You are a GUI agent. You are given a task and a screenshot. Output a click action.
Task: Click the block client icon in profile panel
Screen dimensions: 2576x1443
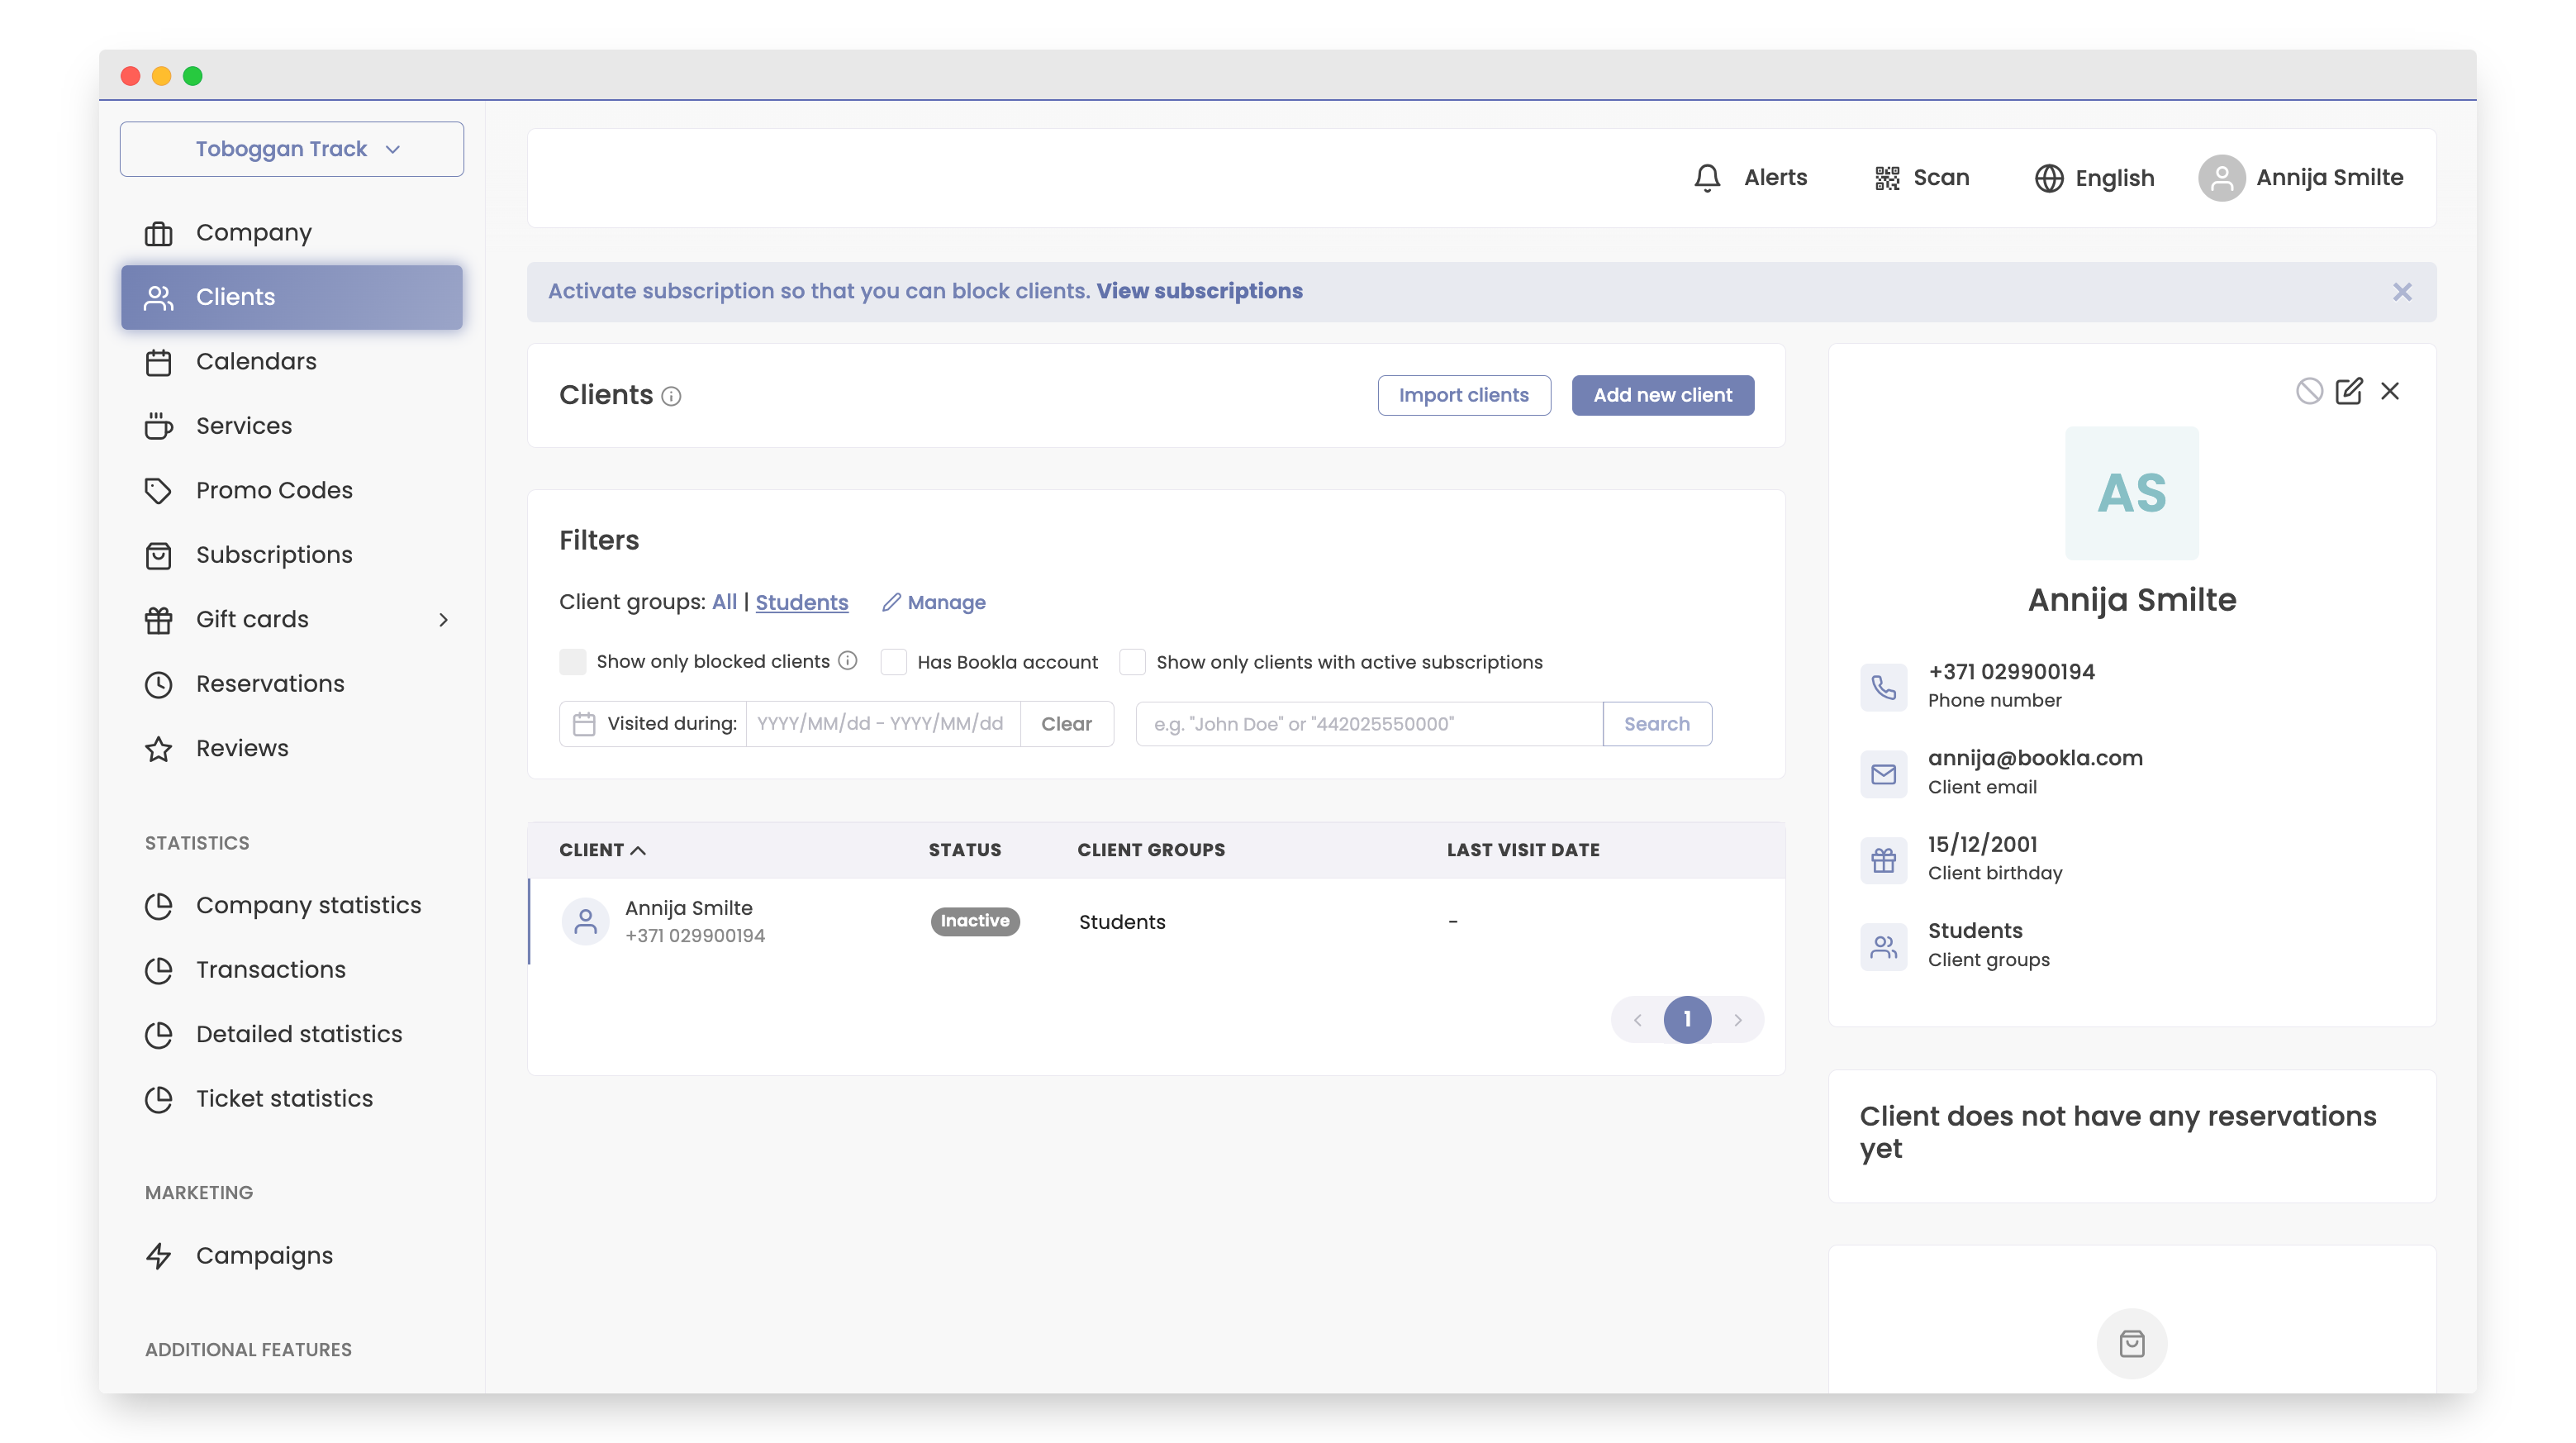point(2308,391)
